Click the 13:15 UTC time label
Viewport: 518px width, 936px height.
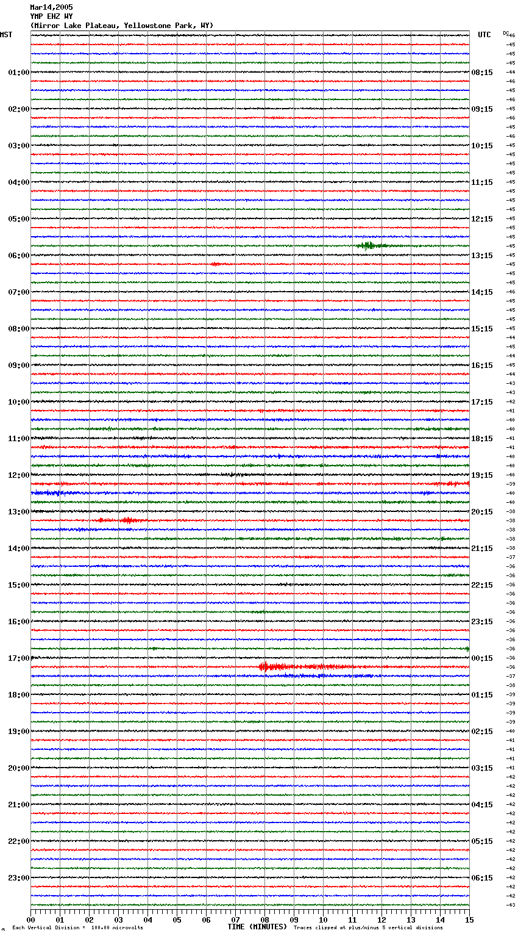coord(482,256)
